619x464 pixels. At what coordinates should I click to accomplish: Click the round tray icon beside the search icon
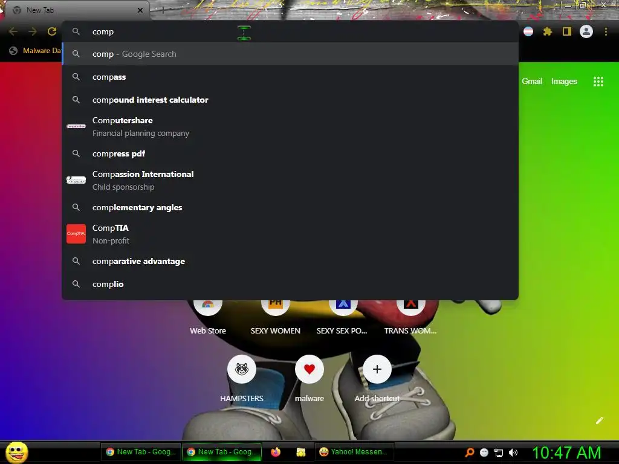coord(484,453)
